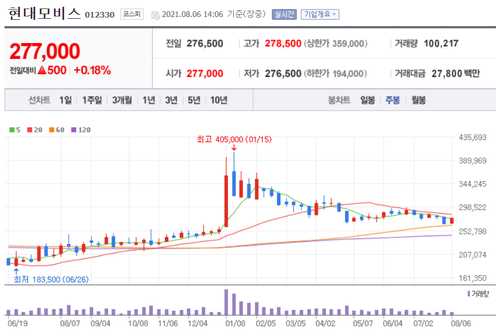Viewport: 496px width, 332px height.
Task: Click the stock code 012330
Action: click(99, 15)
